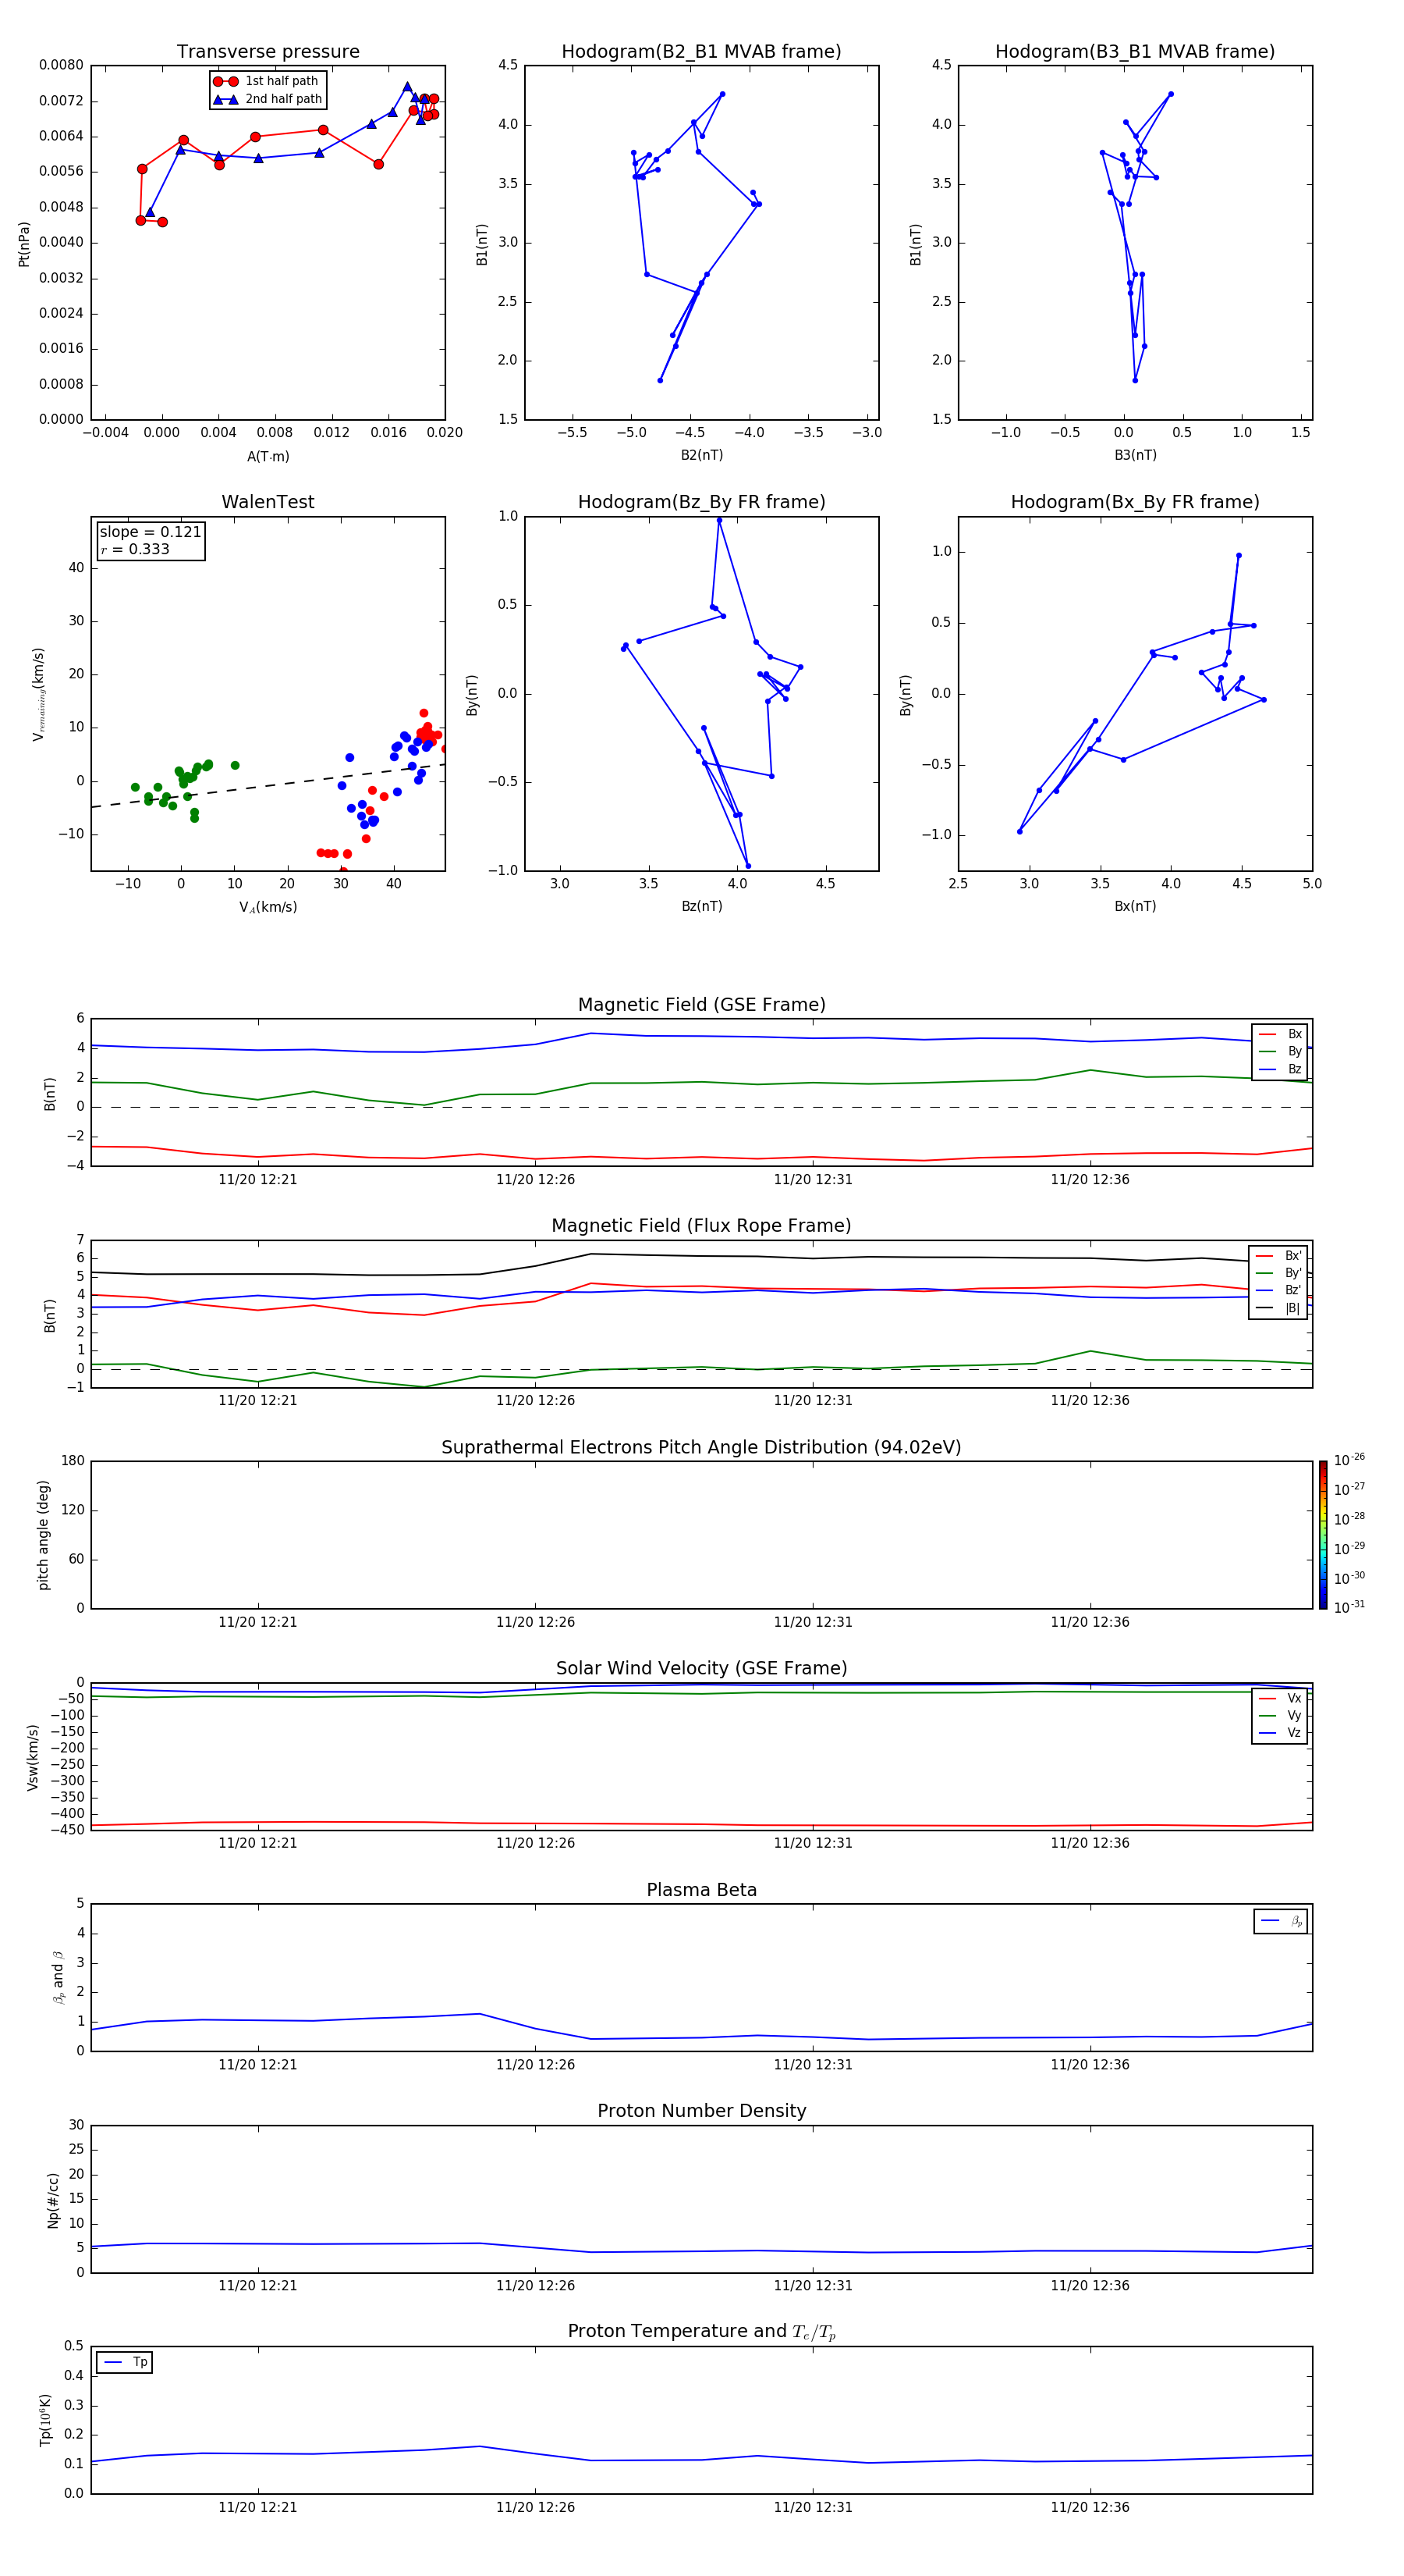Click the "slope = 0.121" annotation

click(150, 532)
